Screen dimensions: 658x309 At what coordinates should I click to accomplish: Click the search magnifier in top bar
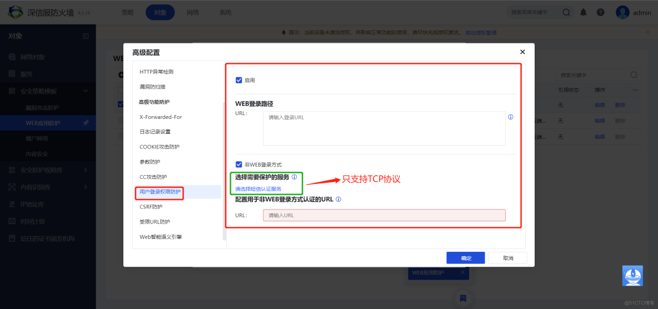point(566,13)
